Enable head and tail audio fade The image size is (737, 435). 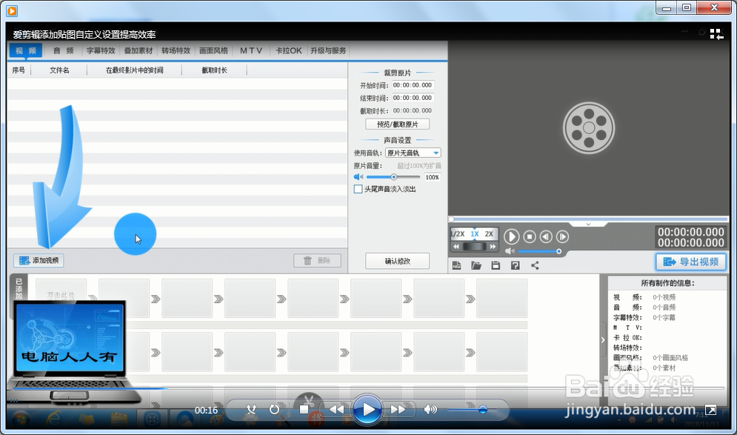[359, 189]
